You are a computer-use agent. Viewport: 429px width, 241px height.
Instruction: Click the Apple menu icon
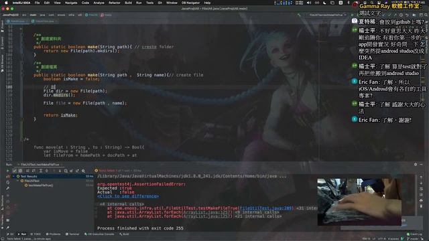[6, 3]
